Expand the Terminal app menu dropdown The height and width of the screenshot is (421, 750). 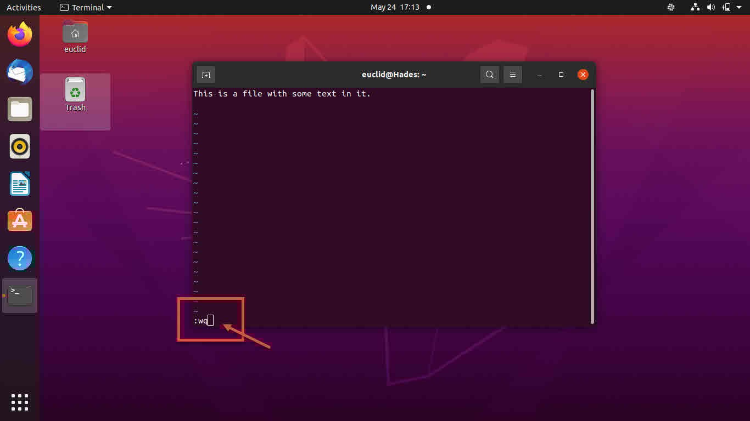[x=86, y=8]
